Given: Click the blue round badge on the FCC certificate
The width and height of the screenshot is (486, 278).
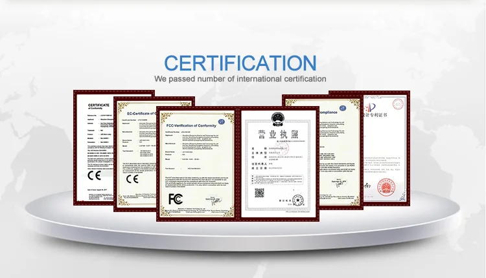Looking at the screenshot, I should point(222,122).
